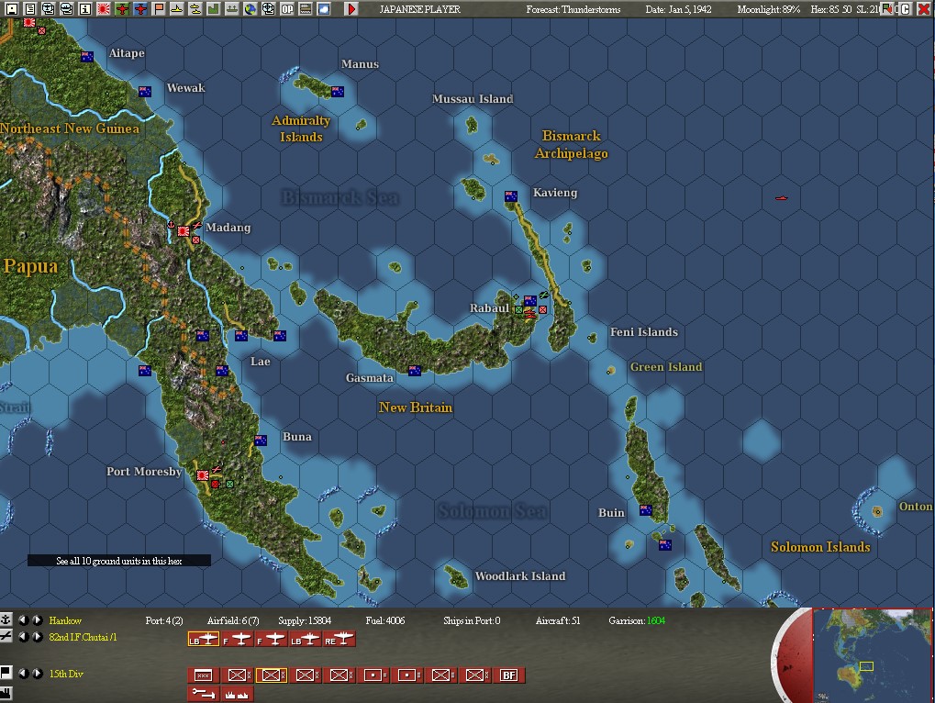This screenshot has height=703, width=935.
Task: Click the Forecast: Thunderstorms text
Action: pos(573,9)
